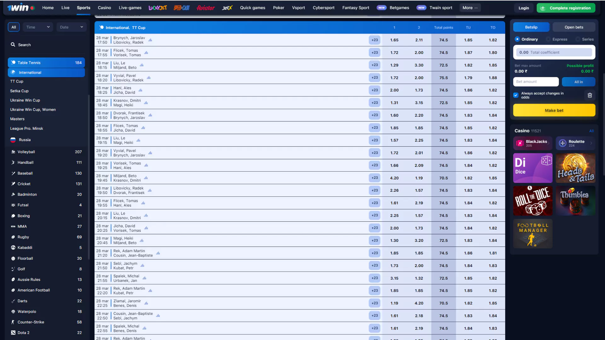Click the All In bet button
The image size is (605, 340).
click(x=579, y=82)
